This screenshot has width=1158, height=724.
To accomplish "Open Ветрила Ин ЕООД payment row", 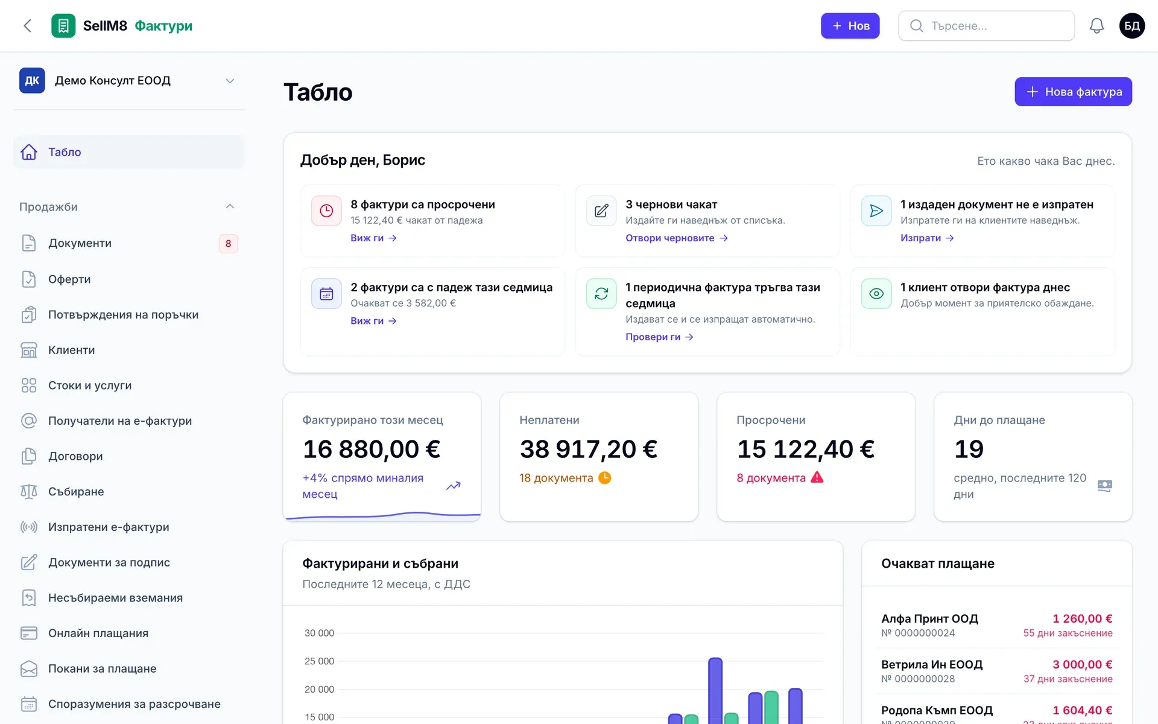I will click(997, 671).
